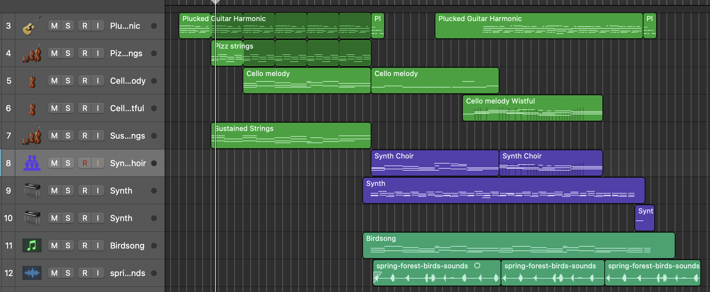Click the cello icon on track 5
The width and height of the screenshot is (710, 292).
[32, 81]
